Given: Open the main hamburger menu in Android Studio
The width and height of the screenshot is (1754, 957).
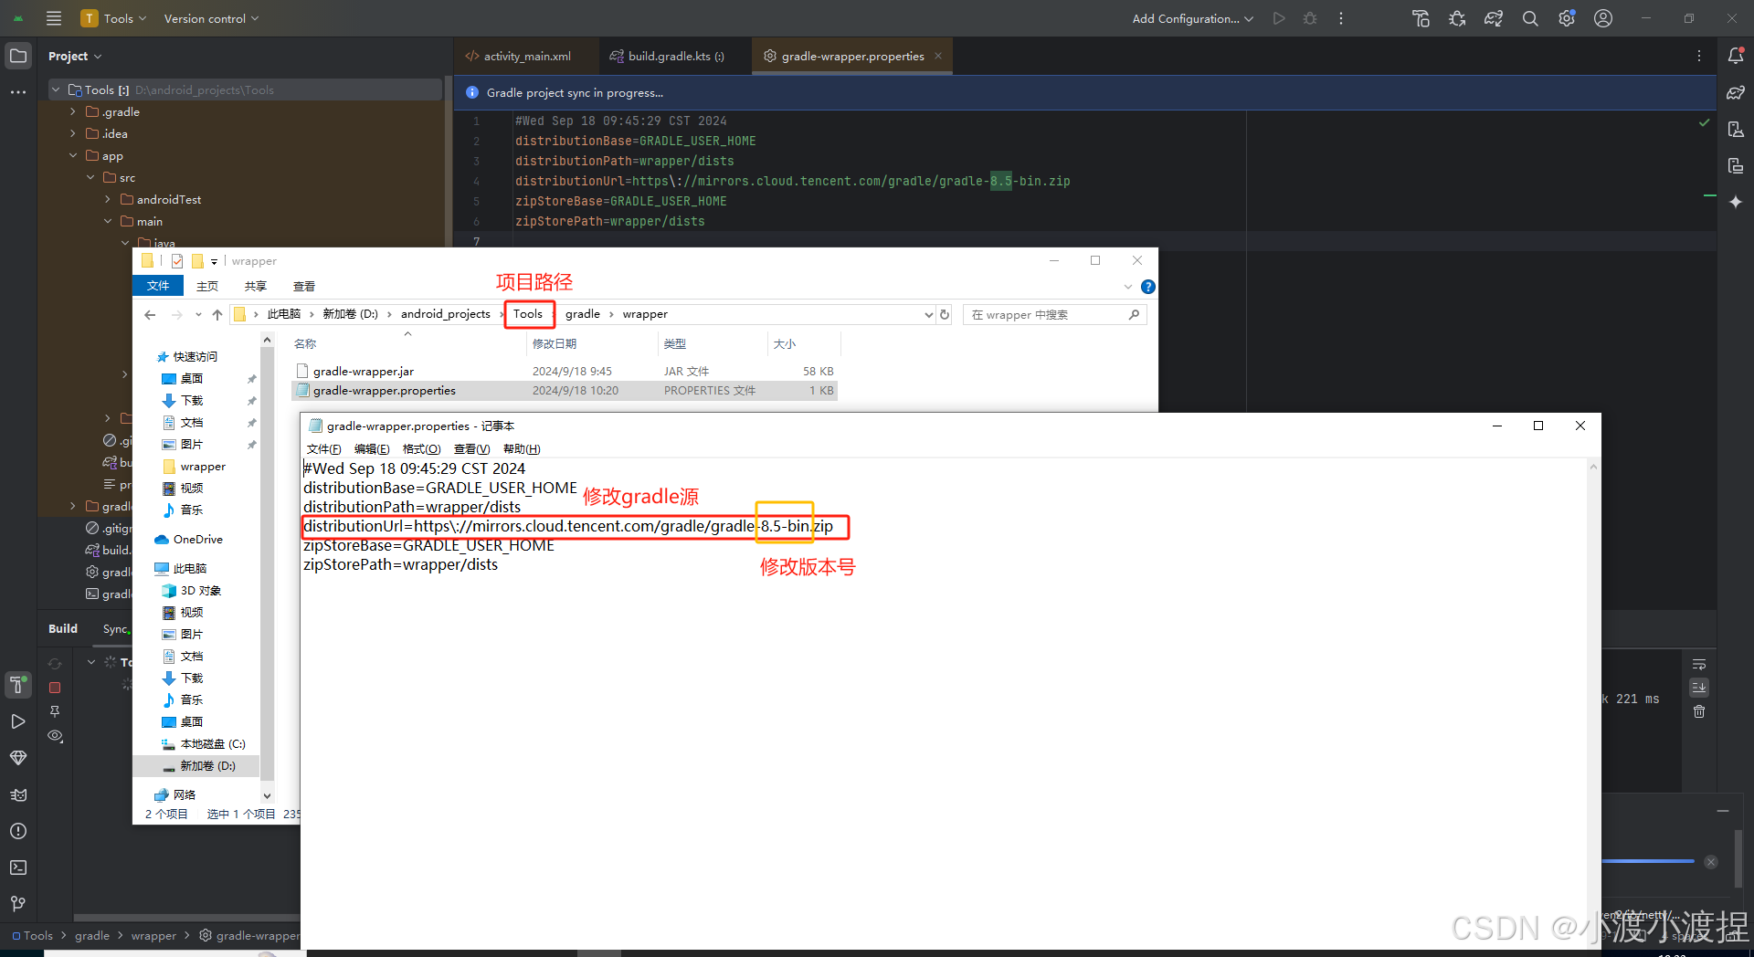Looking at the screenshot, I should [54, 18].
